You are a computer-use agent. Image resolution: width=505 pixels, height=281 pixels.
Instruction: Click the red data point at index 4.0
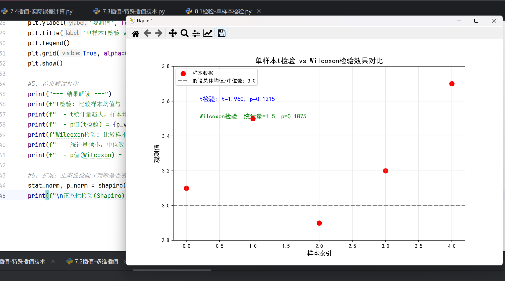tap(452, 84)
